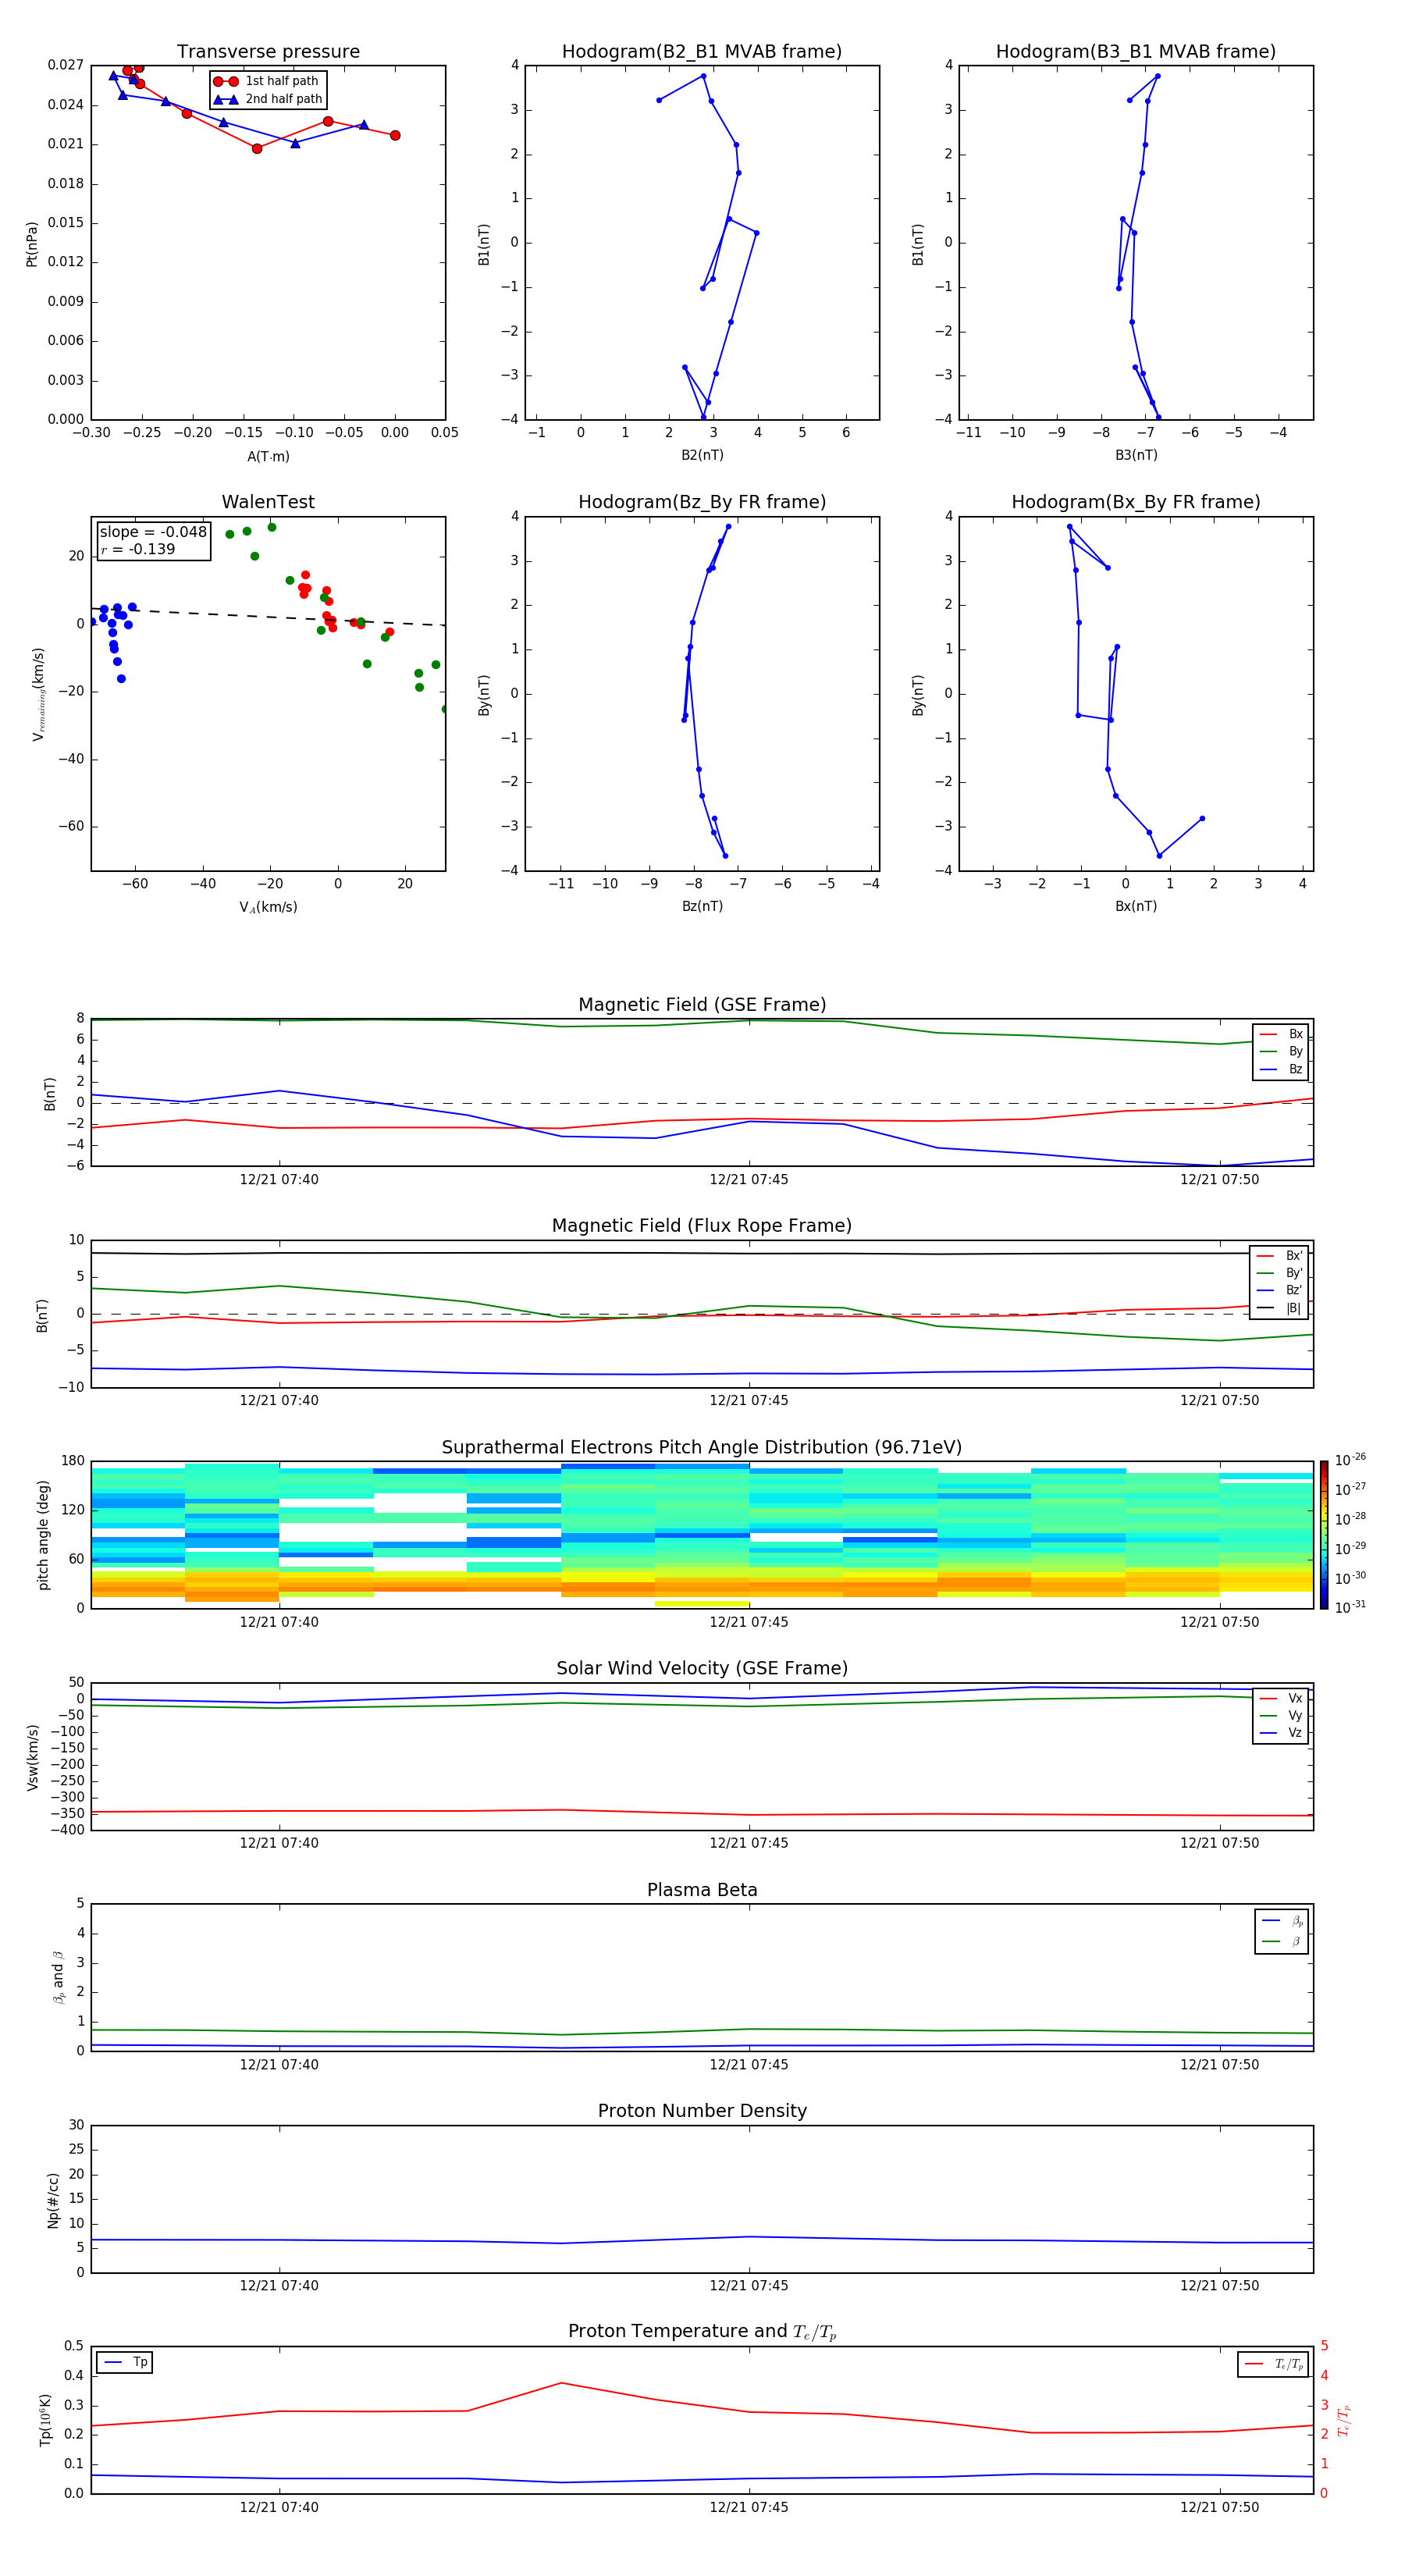Click 'Proton Temperature and Te/Tp' title

click(702, 2332)
